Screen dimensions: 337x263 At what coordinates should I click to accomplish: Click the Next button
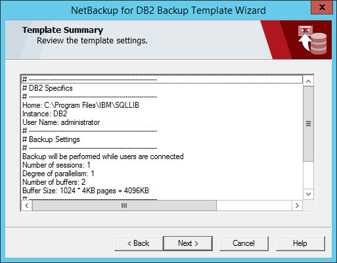click(x=188, y=243)
